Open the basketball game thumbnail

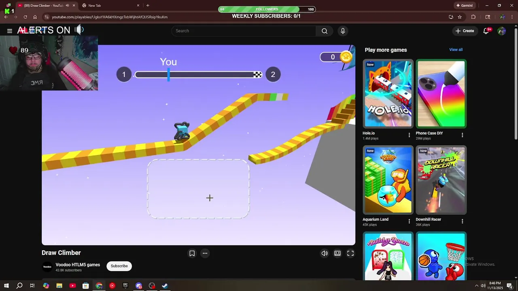(441, 256)
